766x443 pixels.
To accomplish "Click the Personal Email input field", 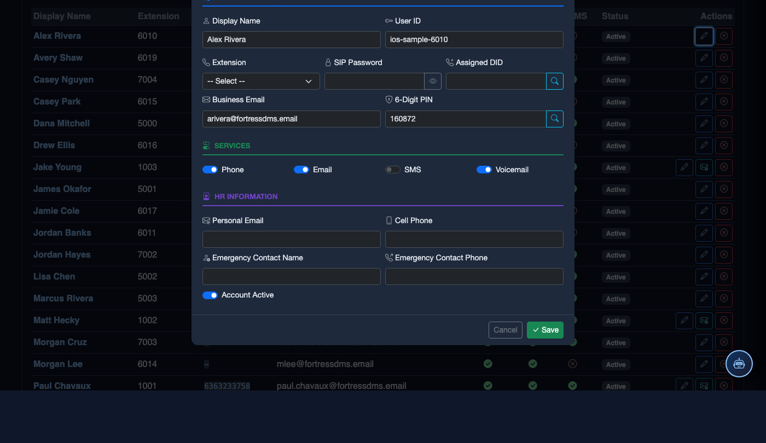I will 292,239.
